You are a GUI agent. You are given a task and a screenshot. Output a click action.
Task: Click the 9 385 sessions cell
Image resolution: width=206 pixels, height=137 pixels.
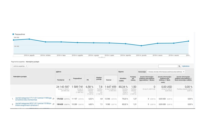click(x=108, y=104)
